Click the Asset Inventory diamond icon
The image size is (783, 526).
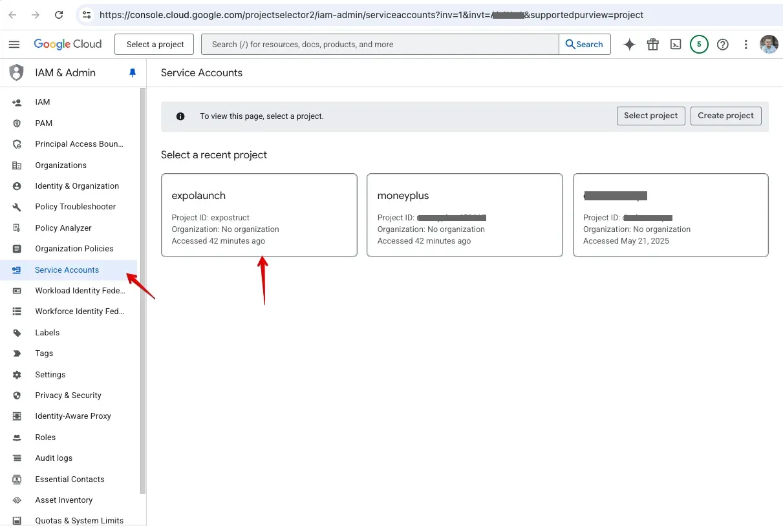point(17,500)
